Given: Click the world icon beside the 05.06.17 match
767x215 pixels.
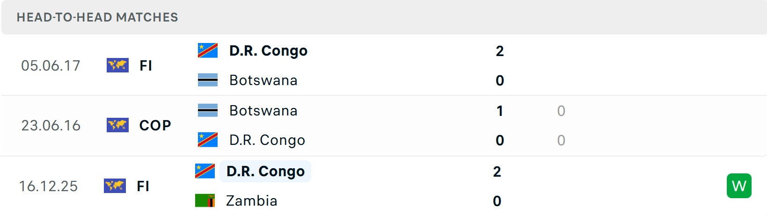Looking at the screenshot, I should click(x=117, y=65).
